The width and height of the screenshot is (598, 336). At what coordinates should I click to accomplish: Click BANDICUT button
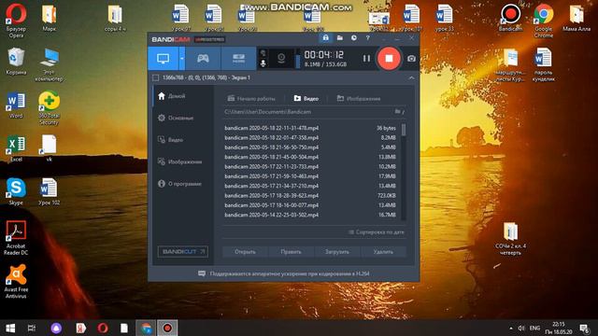tap(183, 251)
